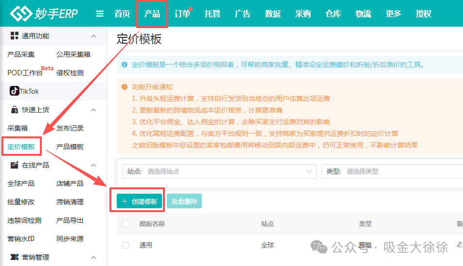
Task: Open 店铺产品 in sidebar
Action: pyautogui.click(x=70, y=183)
